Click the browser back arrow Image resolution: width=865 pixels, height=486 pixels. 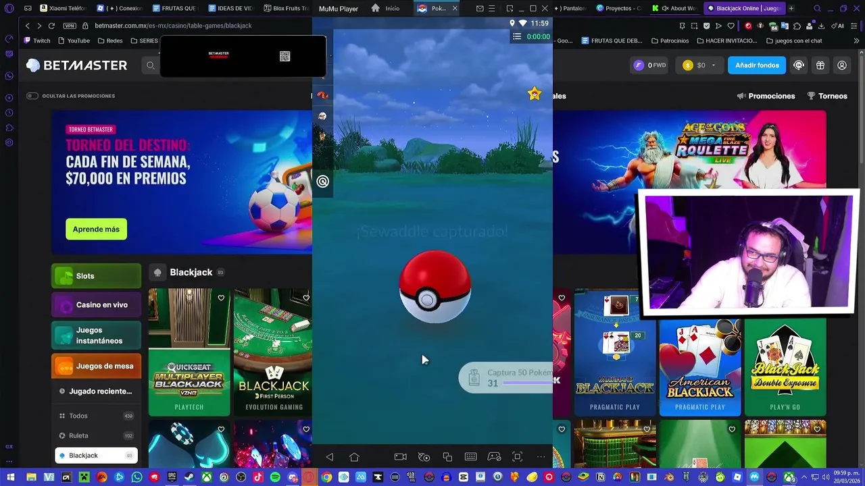[x=27, y=26]
